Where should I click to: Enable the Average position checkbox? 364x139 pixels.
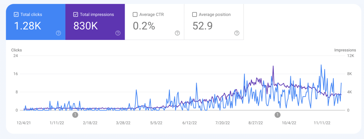(194, 15)
